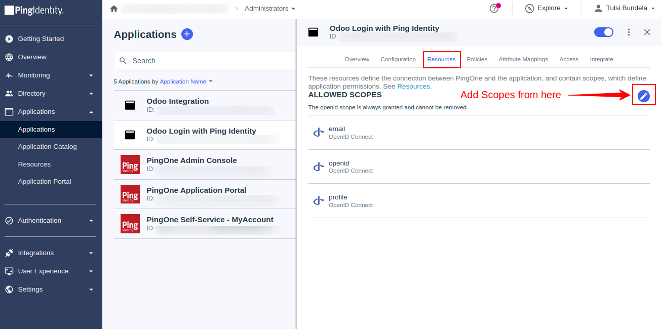The width and height of the screenshot is (661, 329).
Task: Expand the Authentication menu chevron
Action: coord(91,221)
